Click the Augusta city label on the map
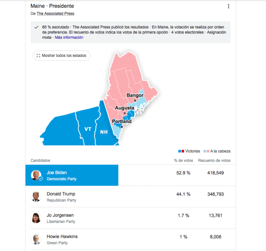266x251 pixels. [124, 108]
